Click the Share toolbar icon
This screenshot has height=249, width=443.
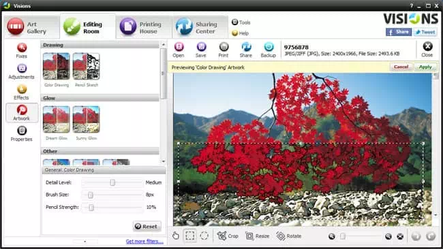click(246, 50)
